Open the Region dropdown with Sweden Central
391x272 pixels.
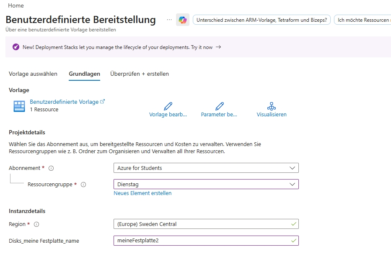tap(206, 224)
